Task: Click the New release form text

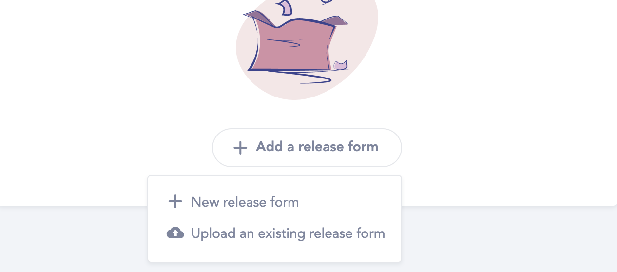Action: coord(245,202)
